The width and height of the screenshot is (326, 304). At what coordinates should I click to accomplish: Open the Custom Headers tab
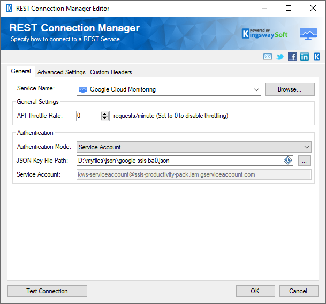[111, 72]
